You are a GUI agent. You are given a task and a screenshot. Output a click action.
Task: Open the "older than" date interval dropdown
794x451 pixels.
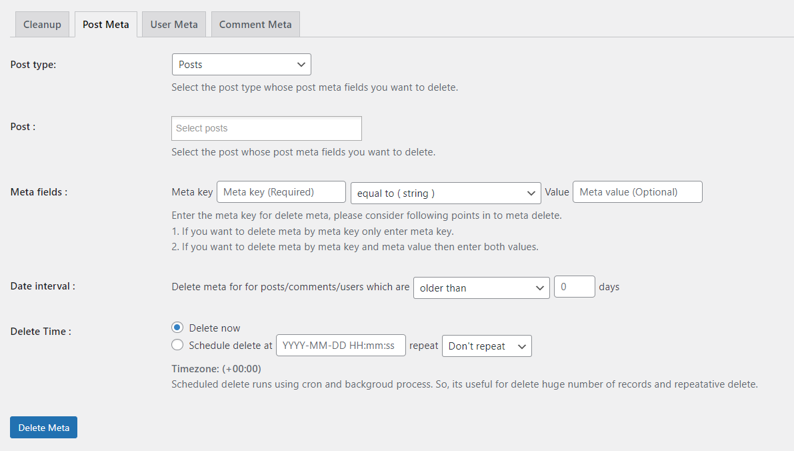pyautogui.click(x=481, y=288)
